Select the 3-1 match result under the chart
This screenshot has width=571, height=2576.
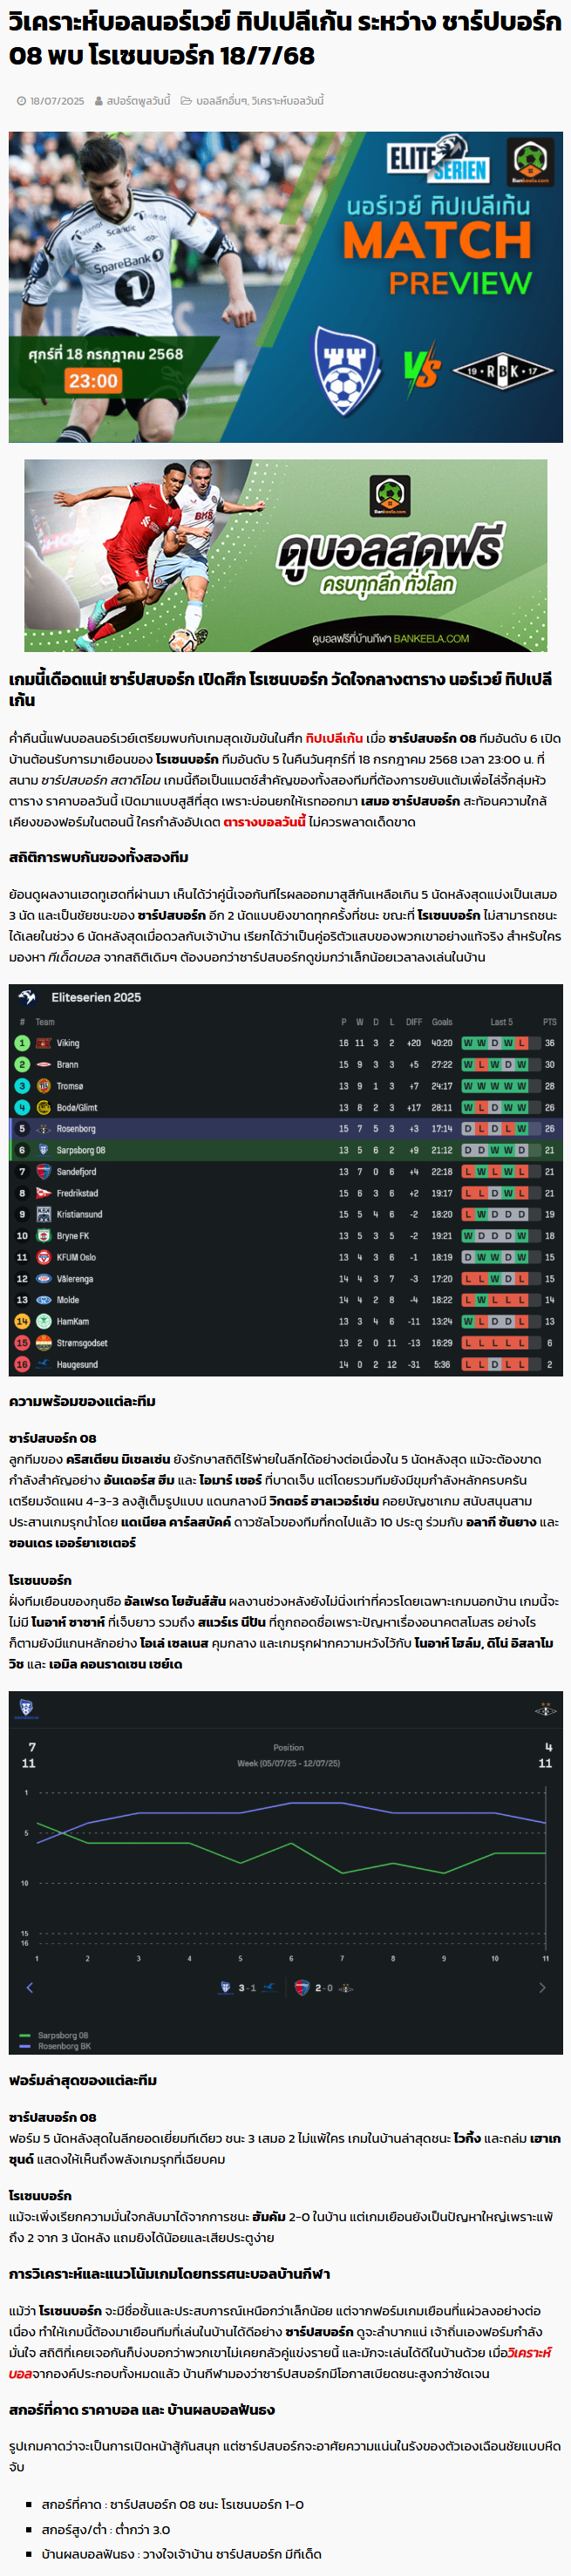[x=247, y=1987]
